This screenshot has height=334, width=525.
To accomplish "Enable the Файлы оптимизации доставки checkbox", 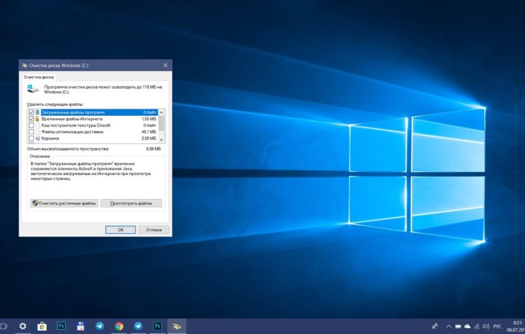I will (31, 132).
